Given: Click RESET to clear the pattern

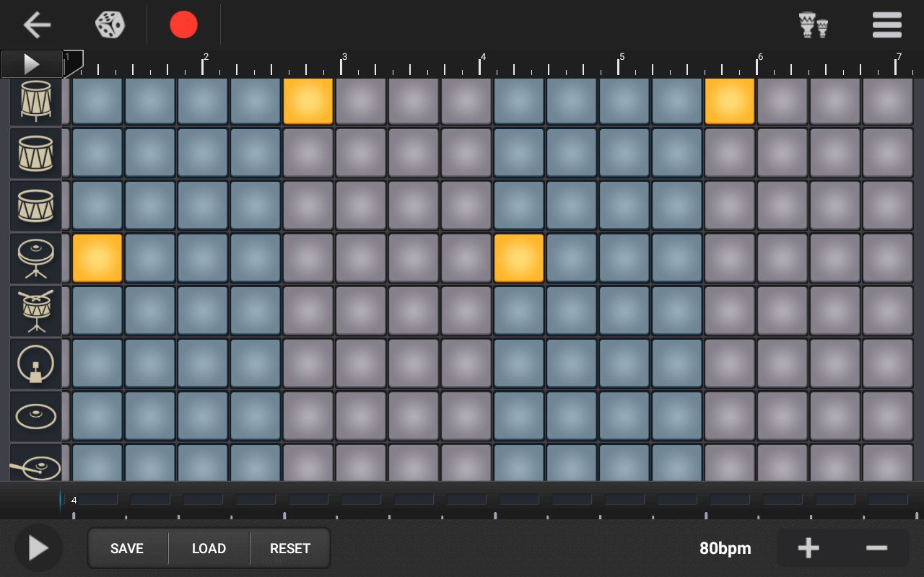Looking at the screenshot, I should point(290,549).
